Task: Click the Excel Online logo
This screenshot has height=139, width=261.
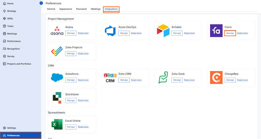Action: tap(57, 124)
